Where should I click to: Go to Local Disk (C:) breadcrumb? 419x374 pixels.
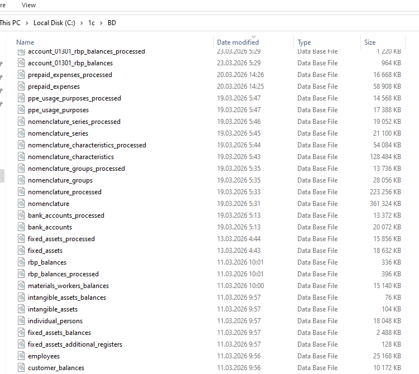coord(54,23)
